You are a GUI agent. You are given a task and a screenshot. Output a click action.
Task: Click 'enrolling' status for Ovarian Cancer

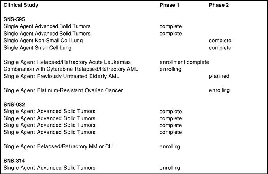(x=219, y=90)
